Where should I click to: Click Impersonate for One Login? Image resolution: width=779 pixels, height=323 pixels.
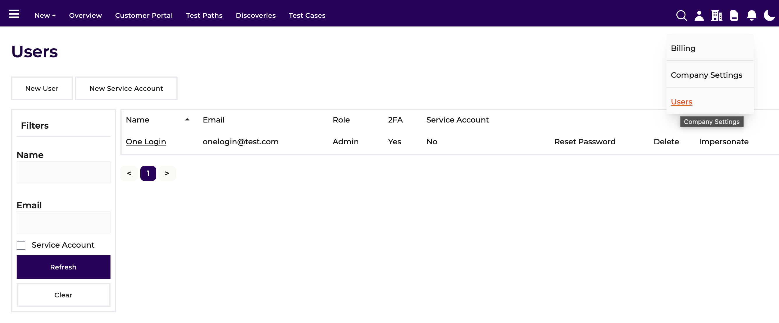pos(724,142)
